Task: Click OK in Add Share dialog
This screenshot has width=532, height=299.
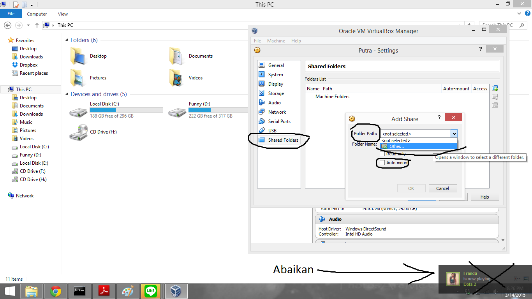Action: pyautogui.click(x=411, y=188)
